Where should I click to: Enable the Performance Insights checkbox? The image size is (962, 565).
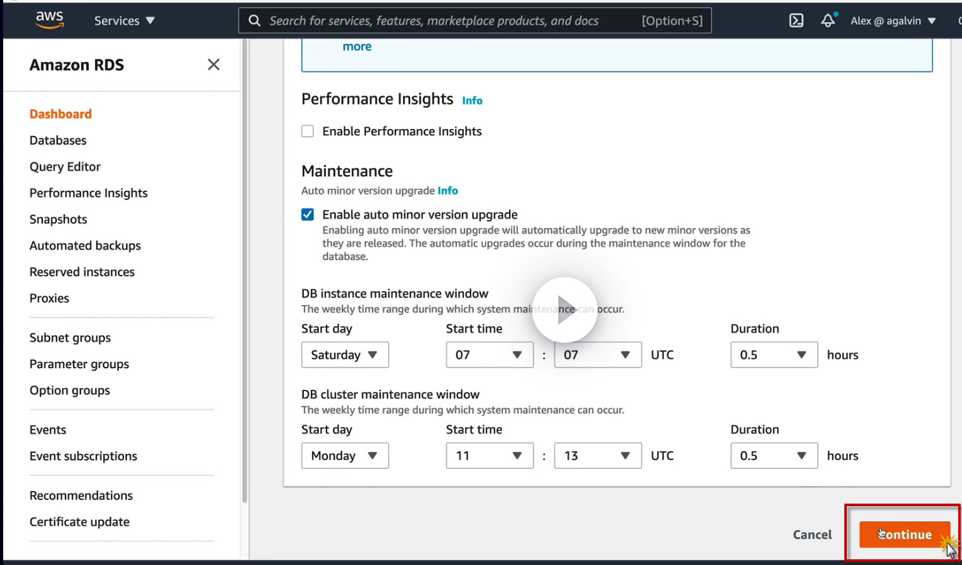coord(308,132)
